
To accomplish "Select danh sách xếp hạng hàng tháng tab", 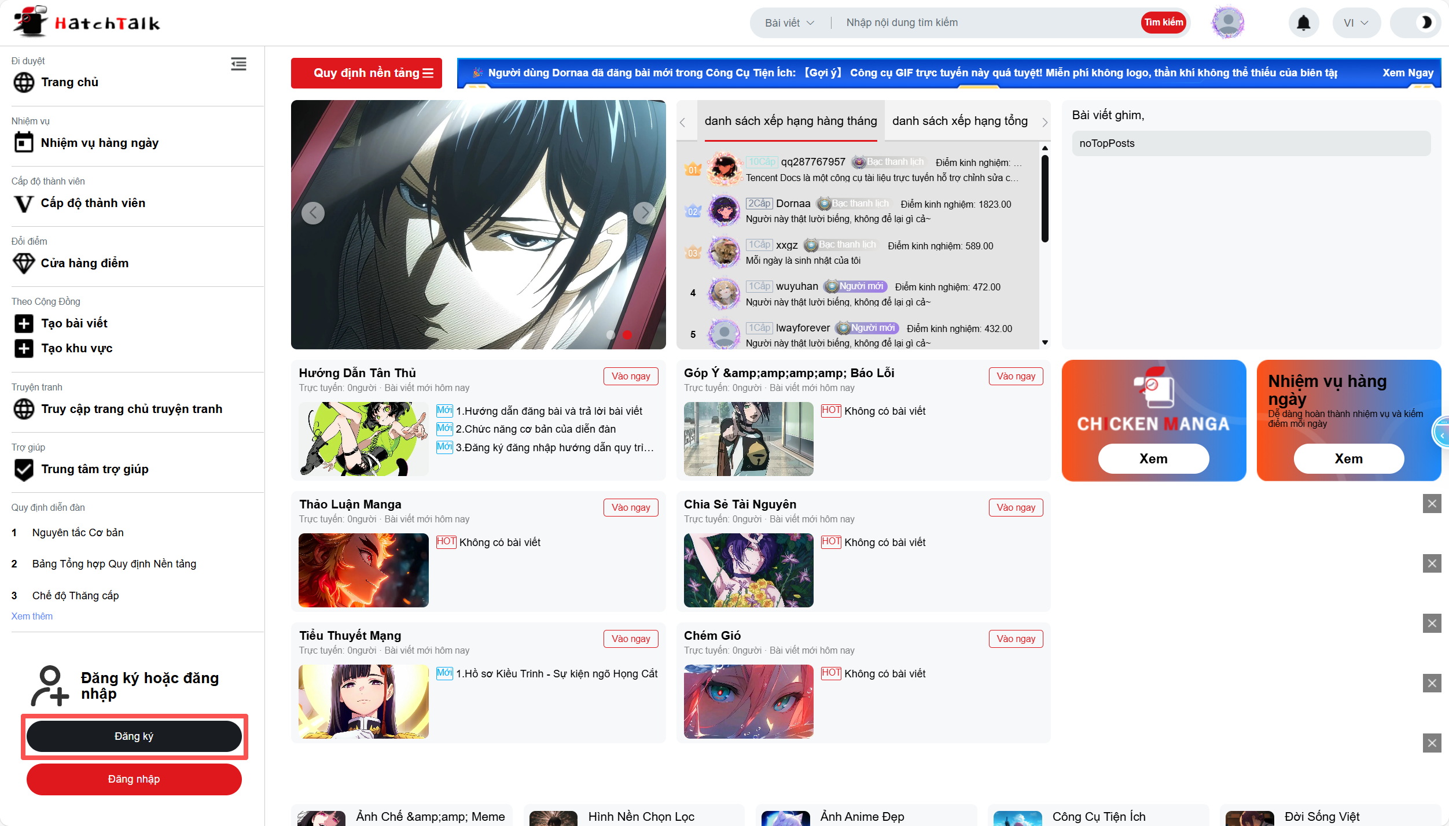I will pyautogui.click(x=790, y=121).
